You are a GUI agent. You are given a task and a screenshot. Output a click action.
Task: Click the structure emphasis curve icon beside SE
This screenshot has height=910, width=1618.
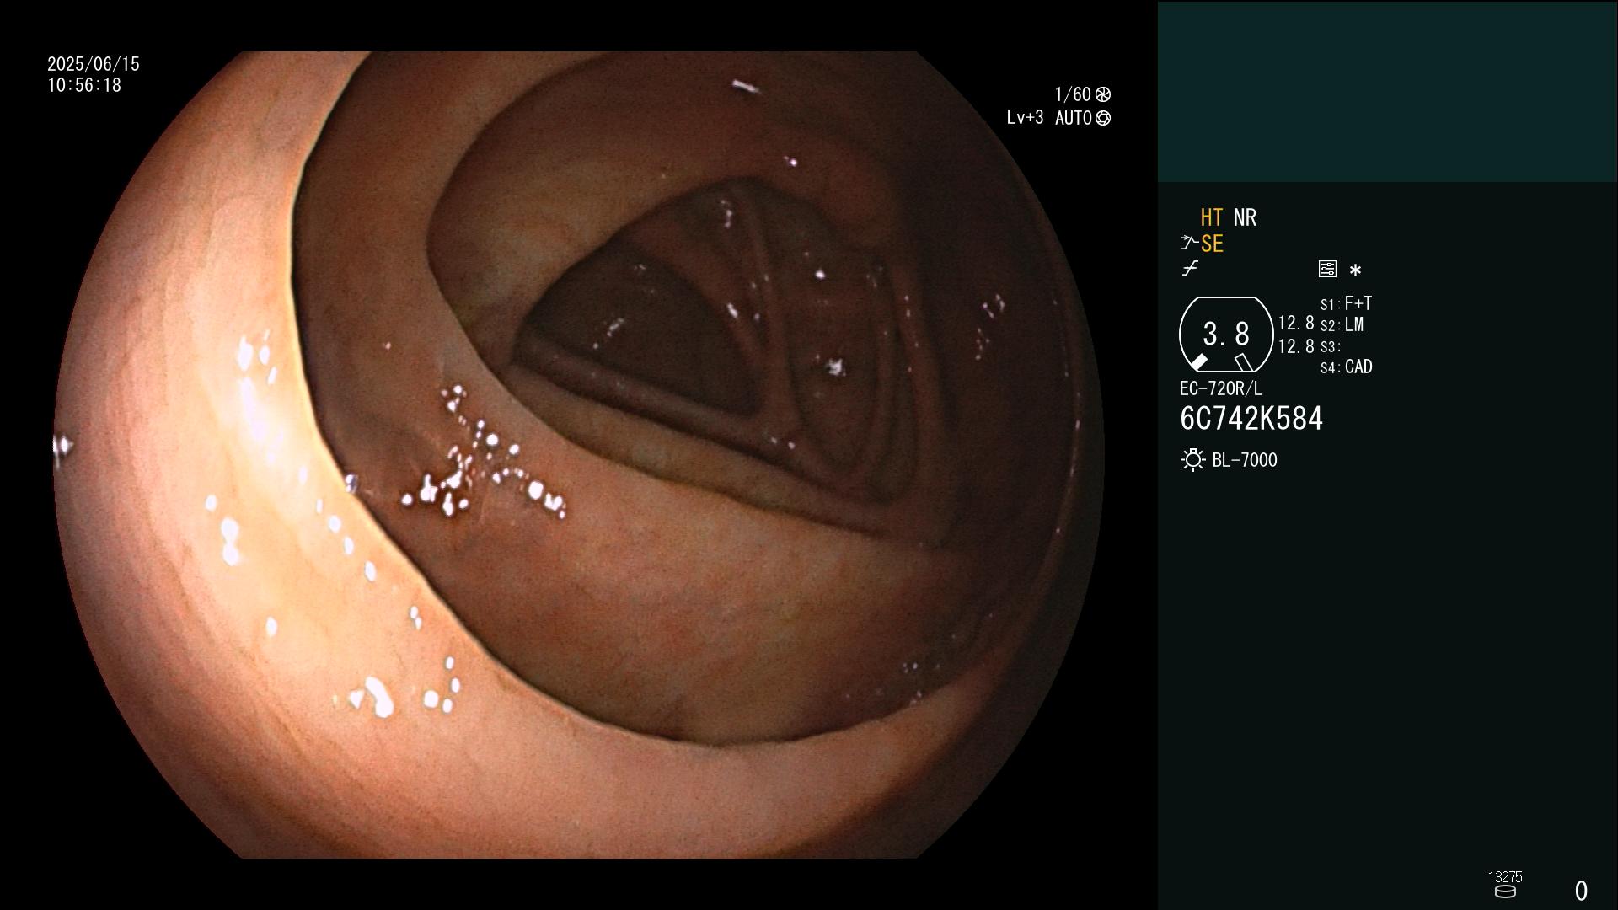(1189, 244)
